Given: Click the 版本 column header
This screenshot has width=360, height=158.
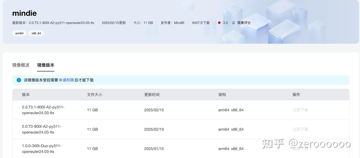Looking at the screenshot, I should (x=26, y=94).
